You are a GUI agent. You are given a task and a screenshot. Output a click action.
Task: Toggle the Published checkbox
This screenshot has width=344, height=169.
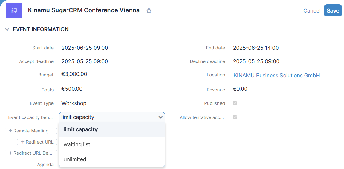pyautogui.click(x=235, y=103)
